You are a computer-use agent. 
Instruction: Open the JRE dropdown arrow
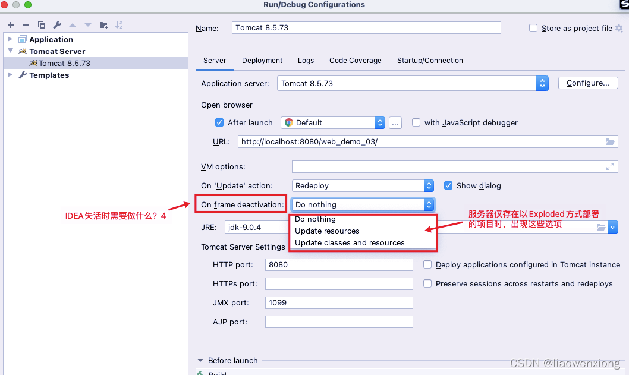tap(612, 228)
